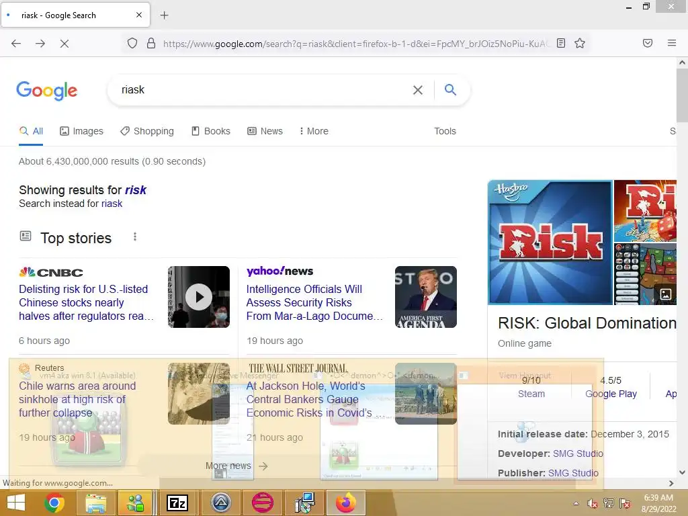Click the More news link
This screenshot has width=688, height=516.
(x=236, y=466)
